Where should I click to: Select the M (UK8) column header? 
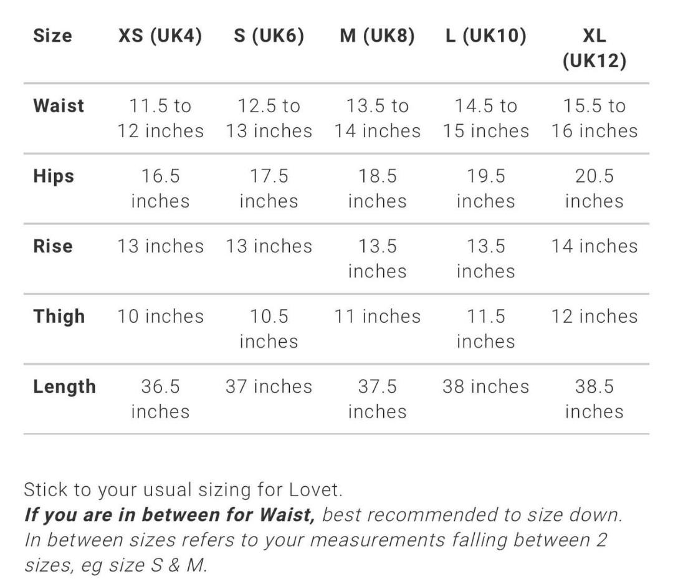(377, 36)
